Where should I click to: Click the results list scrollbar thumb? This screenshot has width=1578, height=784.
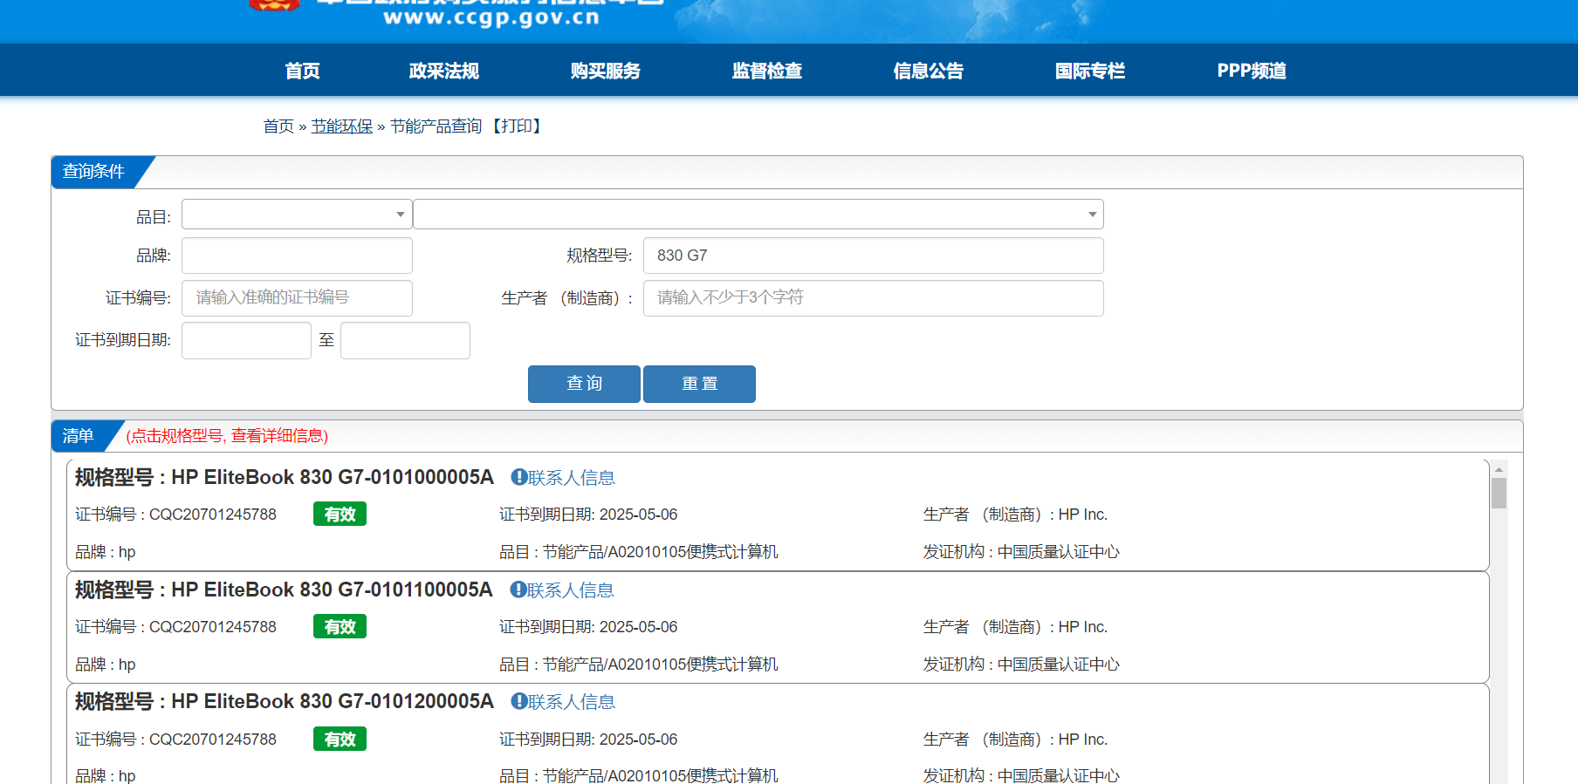coord(1499,493)
